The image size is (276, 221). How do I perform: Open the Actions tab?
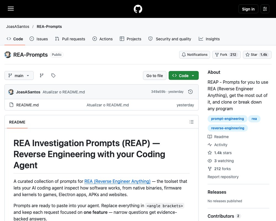coord(102,39)
